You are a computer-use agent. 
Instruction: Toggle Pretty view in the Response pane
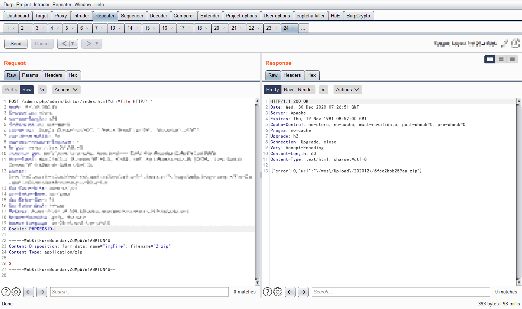273,89
